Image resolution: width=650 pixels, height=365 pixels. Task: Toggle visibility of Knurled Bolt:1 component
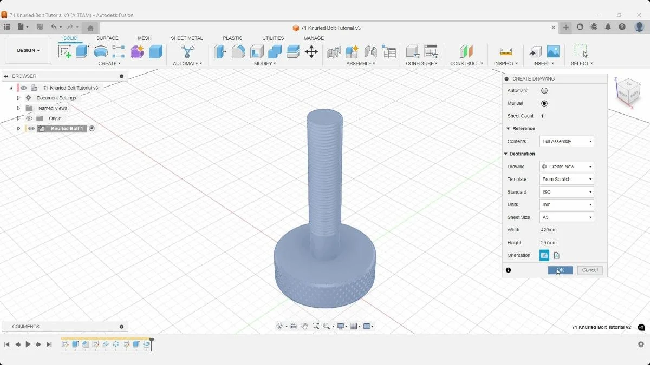coord(31,129)
